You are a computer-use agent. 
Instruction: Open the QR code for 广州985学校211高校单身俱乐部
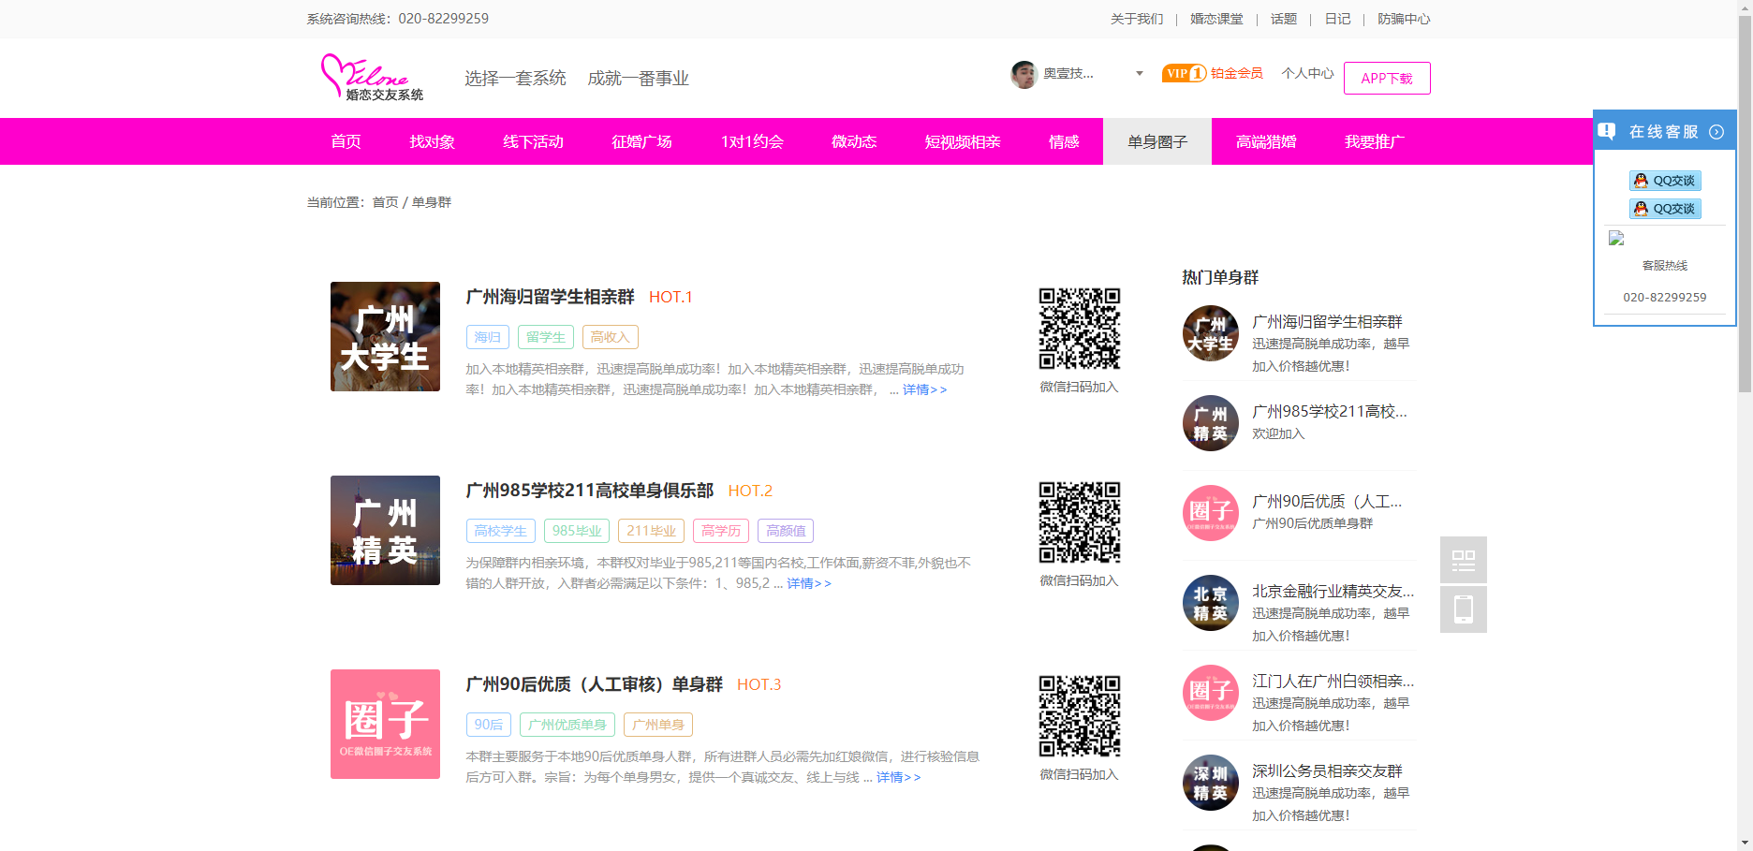click(1079, 522)
